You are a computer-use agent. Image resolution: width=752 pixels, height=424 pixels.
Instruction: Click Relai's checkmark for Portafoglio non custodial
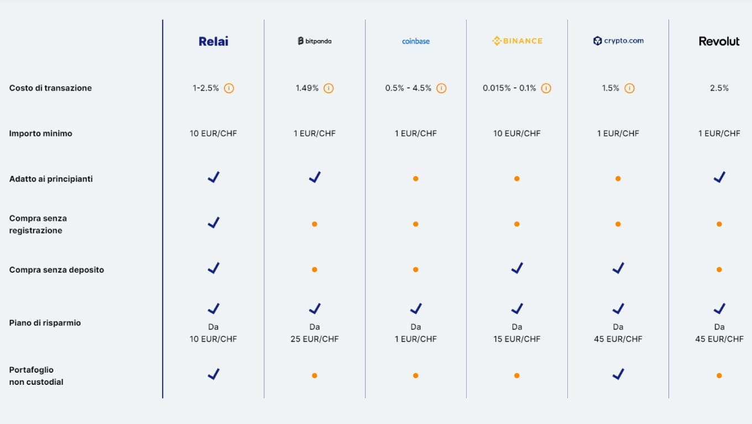click(213, 374)
